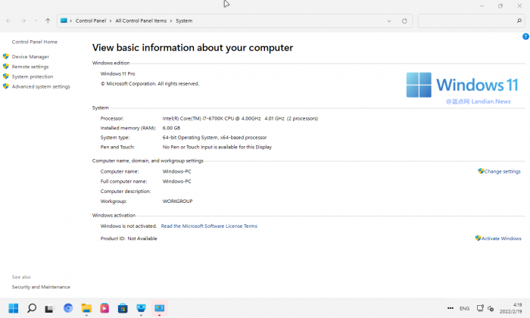Open taskbar Search magnifier
The width and height of the screenshot is (530, 318).
coord(32,308)
